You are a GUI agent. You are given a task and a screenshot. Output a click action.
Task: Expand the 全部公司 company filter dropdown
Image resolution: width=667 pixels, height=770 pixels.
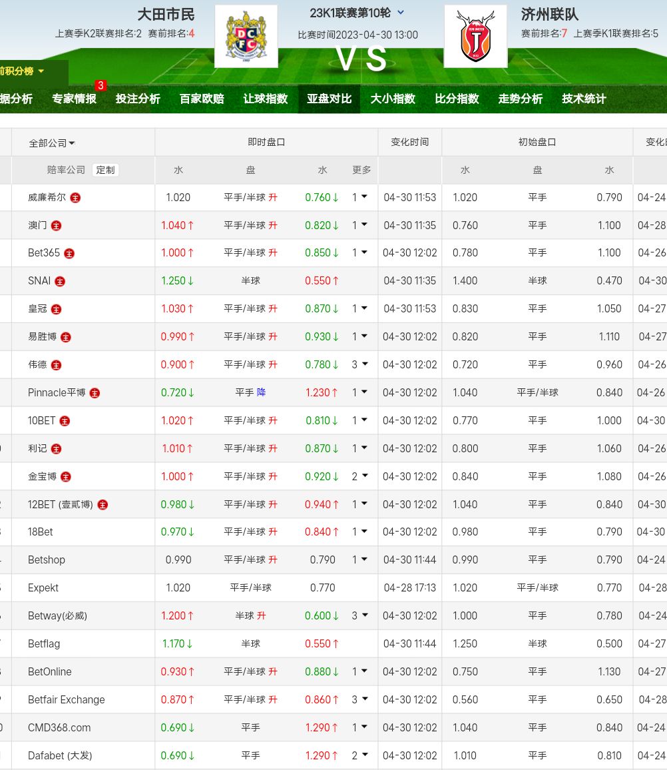click(52, 143)
